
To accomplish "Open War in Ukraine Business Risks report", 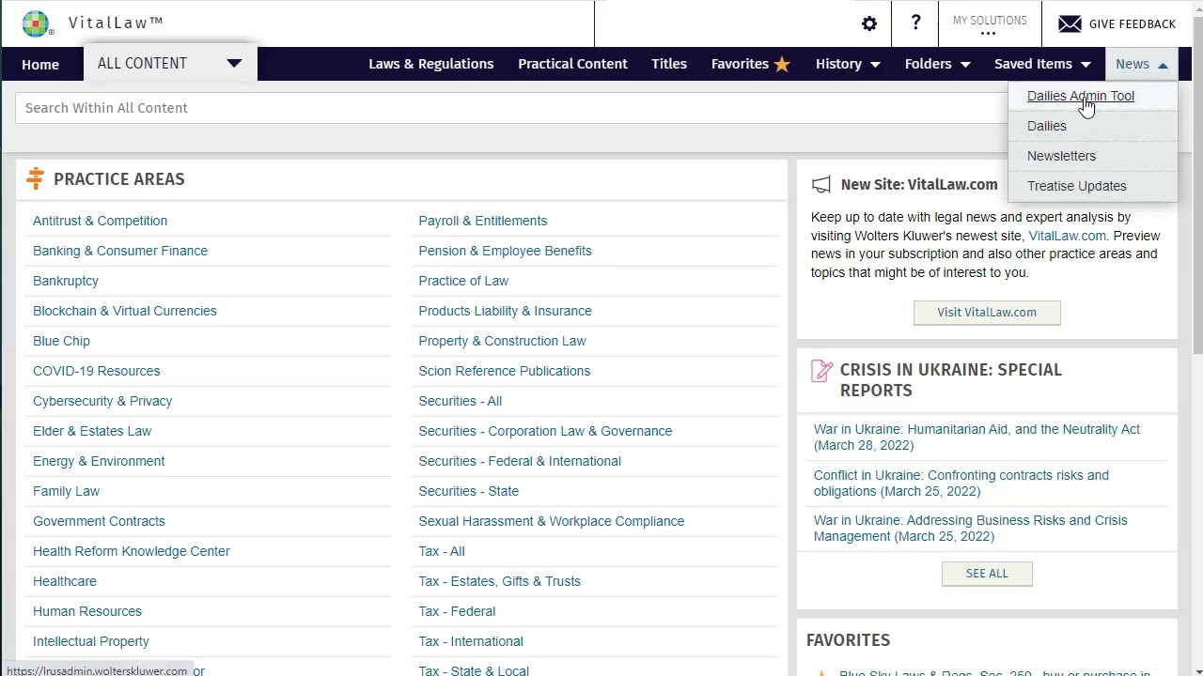I will [971, 529].
